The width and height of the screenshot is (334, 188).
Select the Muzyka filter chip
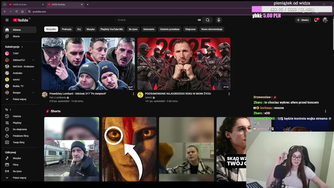[x=91, y=29]
